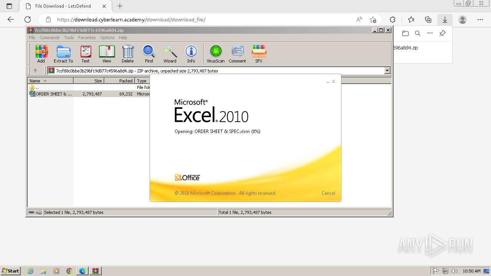This screenshot has width=491, height=276.
Task: Click the downloaded zip file entry
Action: click(405, 48)
